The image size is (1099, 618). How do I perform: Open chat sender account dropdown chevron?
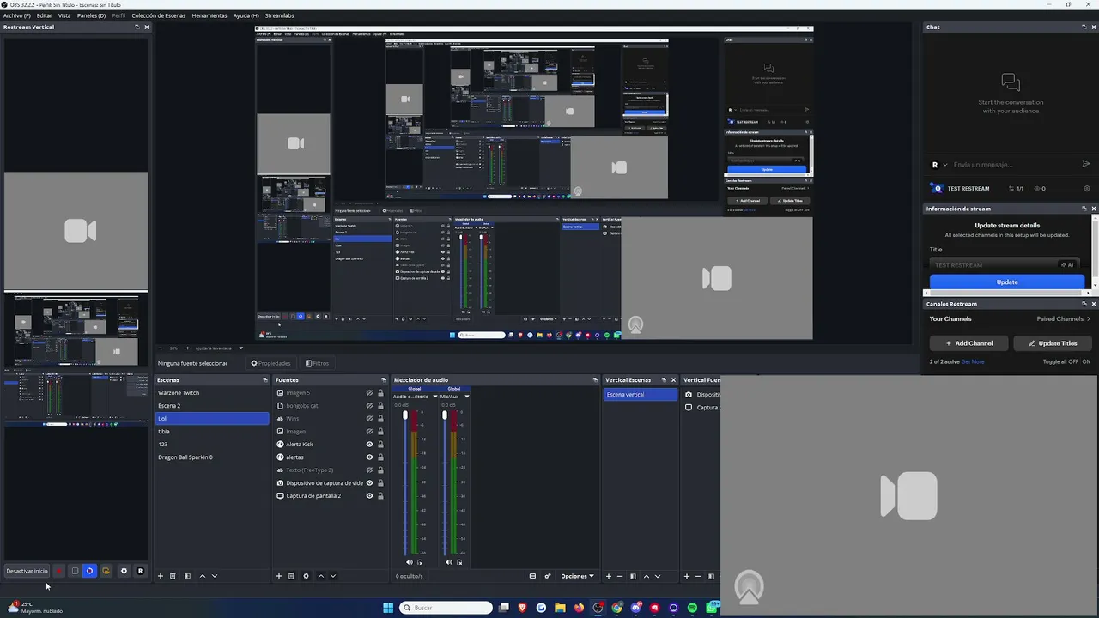944,165
